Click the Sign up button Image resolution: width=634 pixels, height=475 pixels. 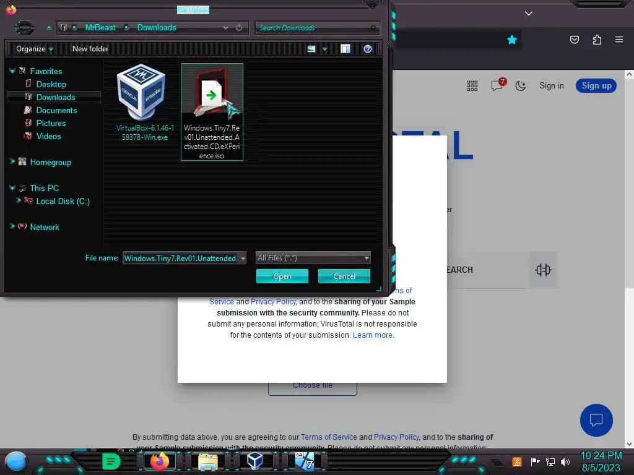pyautogui.click(x=596, y=85)
